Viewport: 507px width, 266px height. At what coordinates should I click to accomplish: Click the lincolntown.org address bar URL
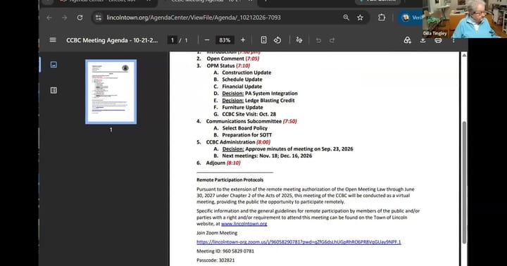pos(194,18)
